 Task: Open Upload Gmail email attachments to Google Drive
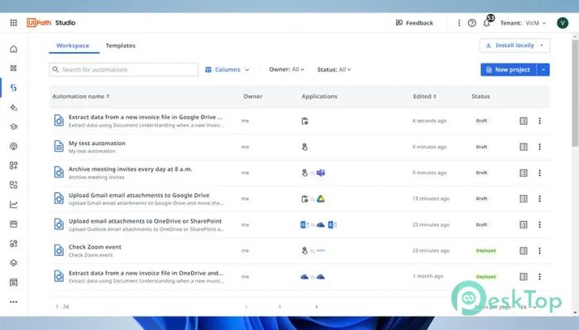click(139, 196)
